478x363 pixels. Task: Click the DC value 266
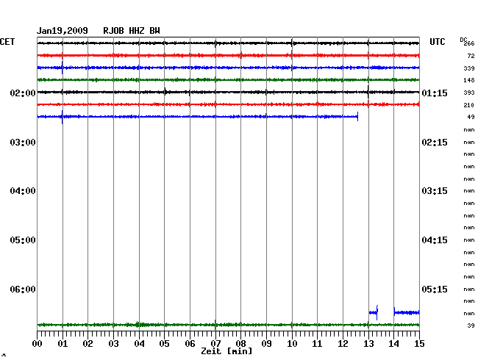coord(469,43)
